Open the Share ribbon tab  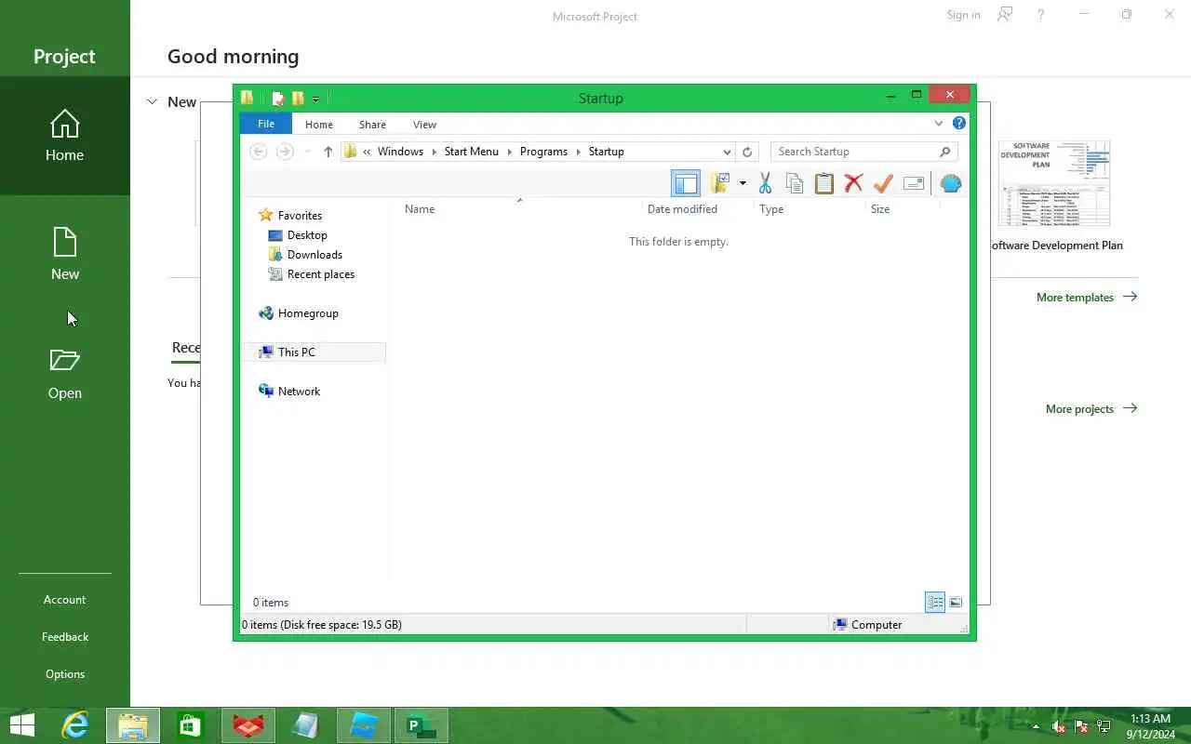pyautogui.click(x=372, y=125)
